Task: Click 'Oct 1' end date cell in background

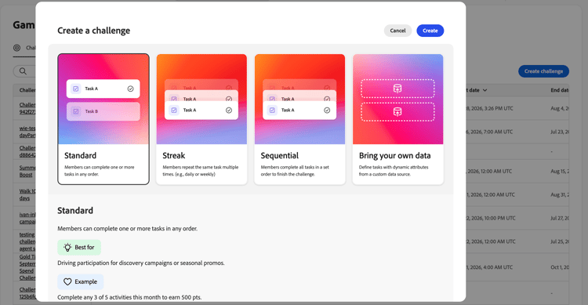Action: [x=560, y=267]
